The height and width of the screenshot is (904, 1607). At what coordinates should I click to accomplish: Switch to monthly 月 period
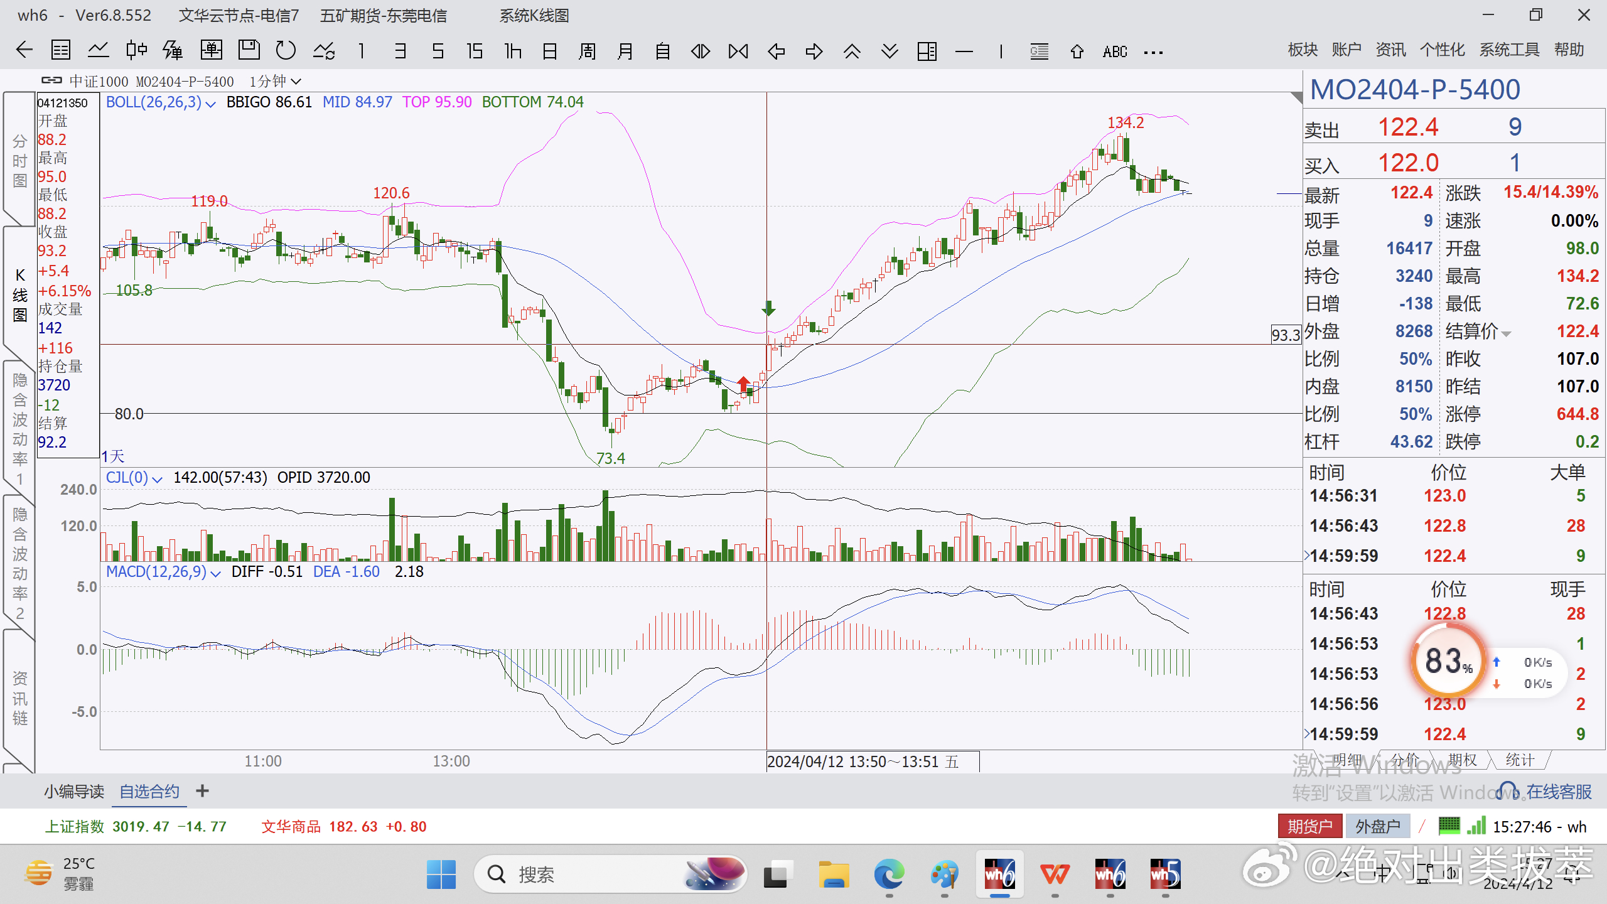tap(625, 51)
